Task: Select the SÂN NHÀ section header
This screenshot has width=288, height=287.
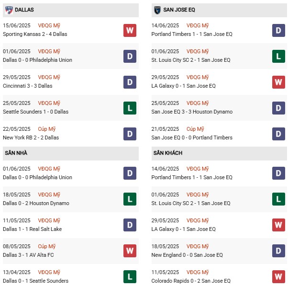Action: click(x=71, y=153)
